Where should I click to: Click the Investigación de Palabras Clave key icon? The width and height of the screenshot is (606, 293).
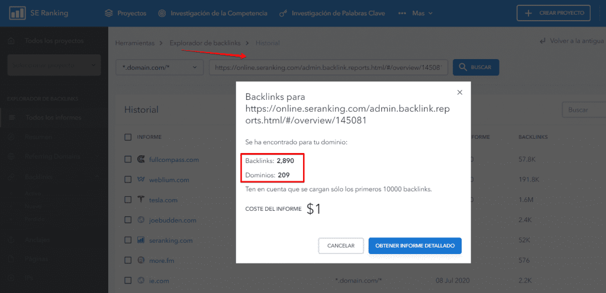tap(283, 14)
